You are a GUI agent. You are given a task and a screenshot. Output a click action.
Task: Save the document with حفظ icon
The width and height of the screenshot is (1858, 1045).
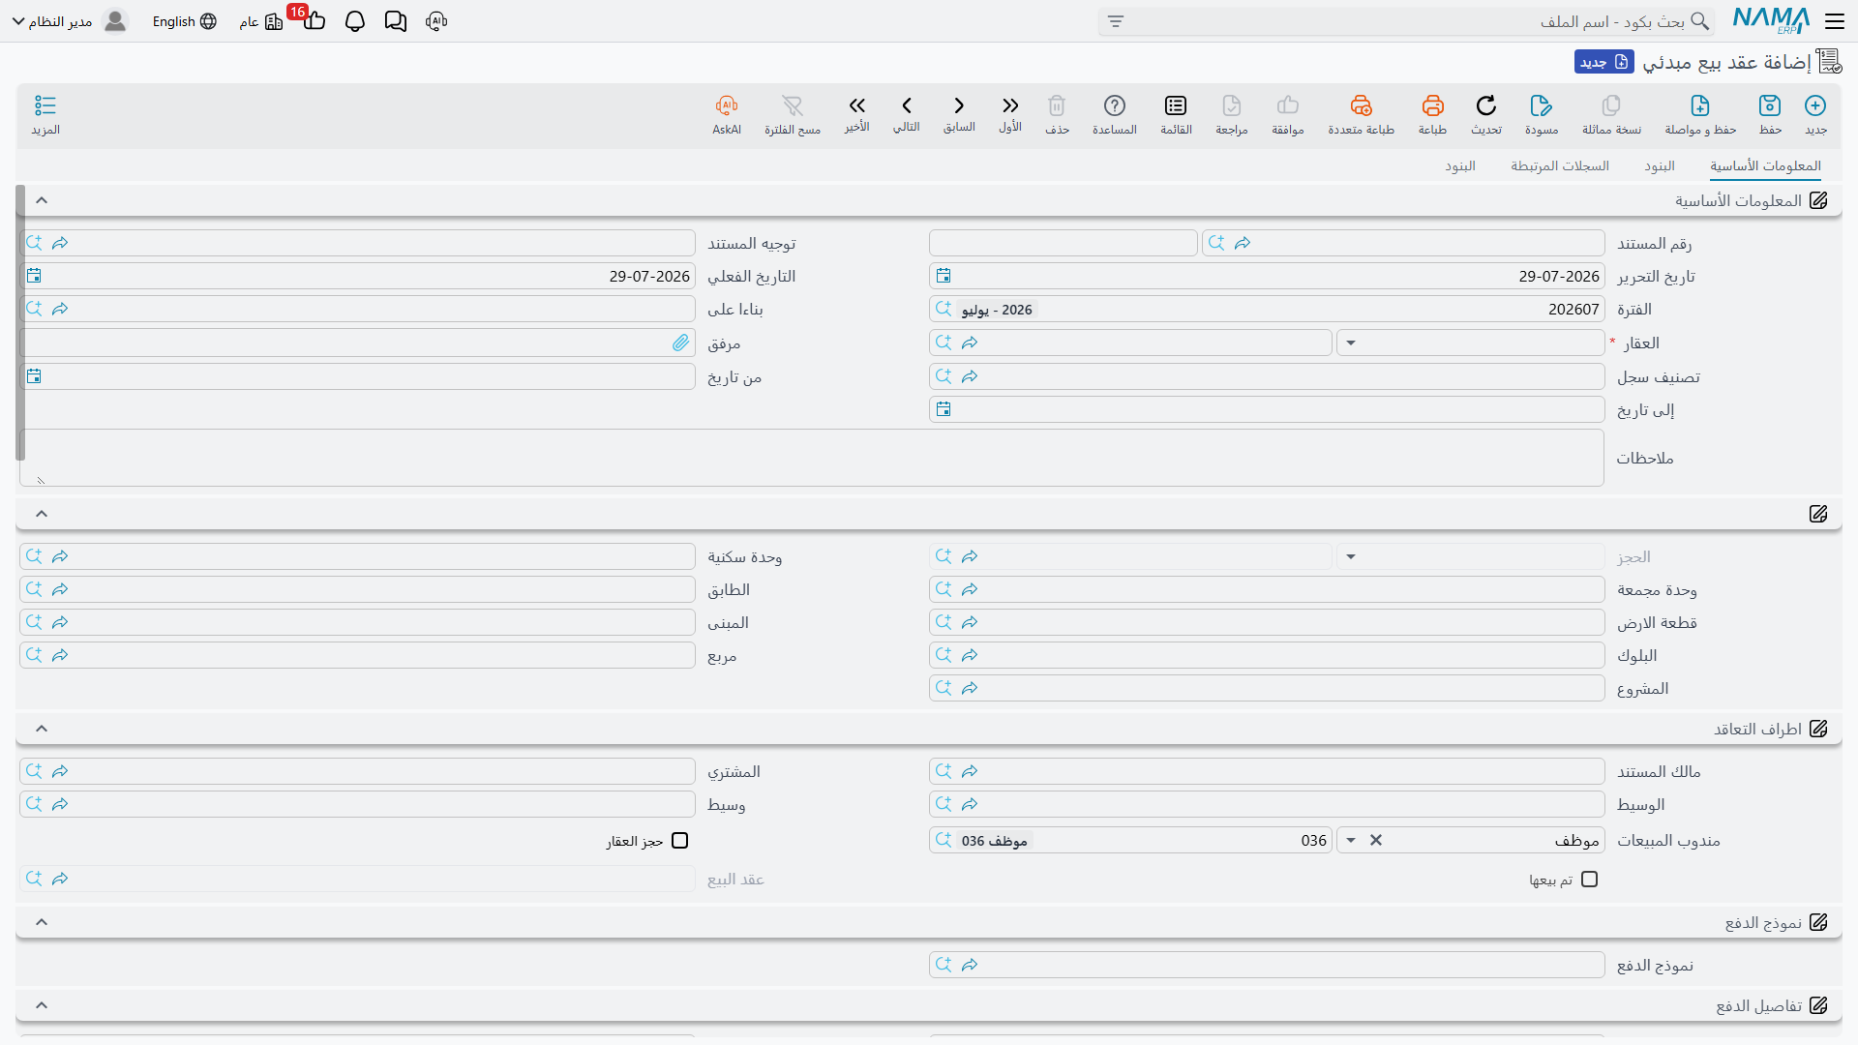1770,114
